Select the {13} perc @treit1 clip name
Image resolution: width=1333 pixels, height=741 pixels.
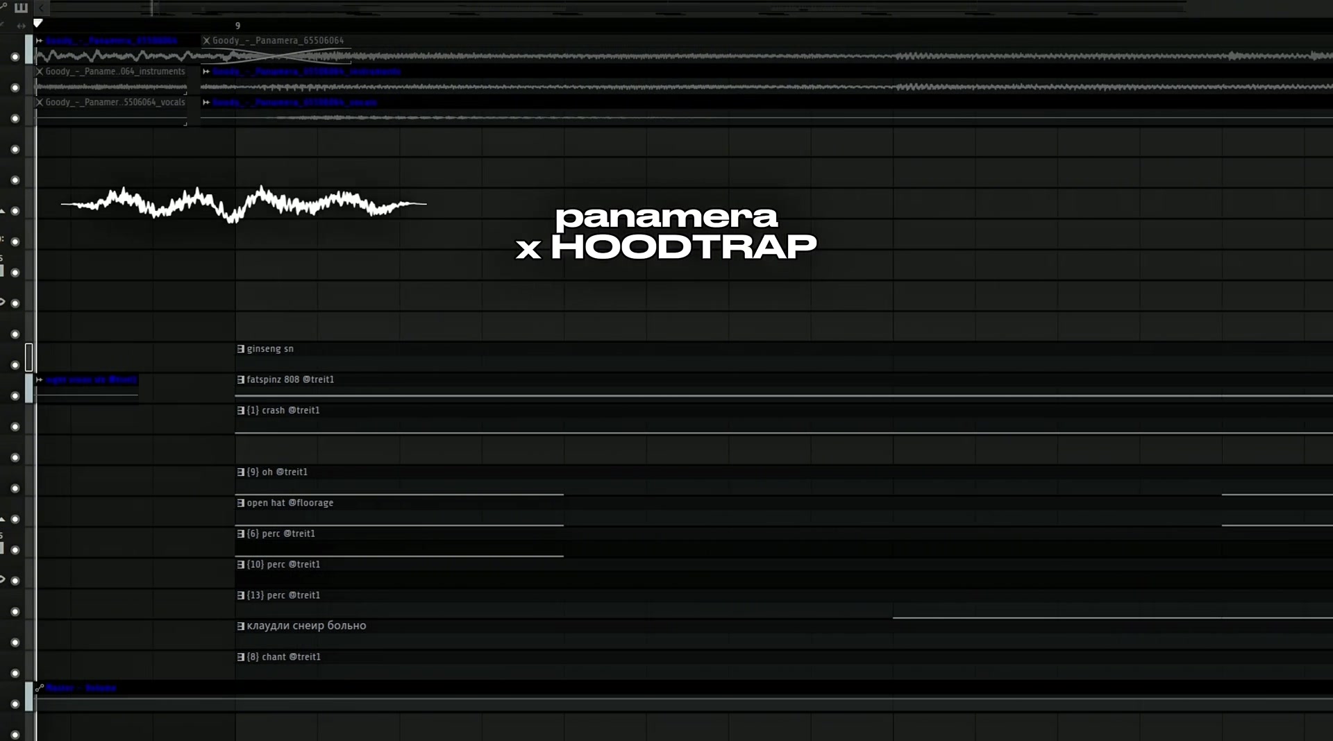pyautogui.click(x=283, y=595)
